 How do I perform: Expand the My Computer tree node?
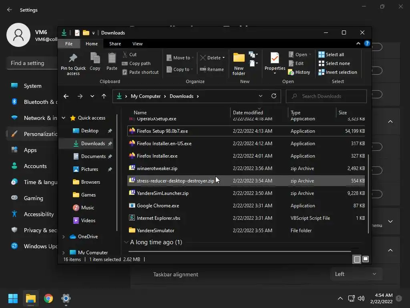[63, 253]
